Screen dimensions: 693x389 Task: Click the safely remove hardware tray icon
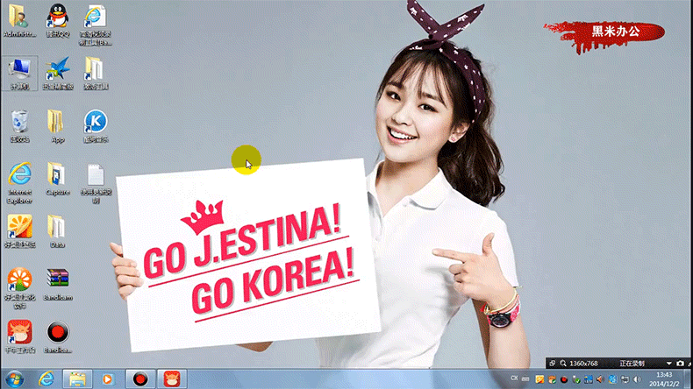click(x=576, y=379)
